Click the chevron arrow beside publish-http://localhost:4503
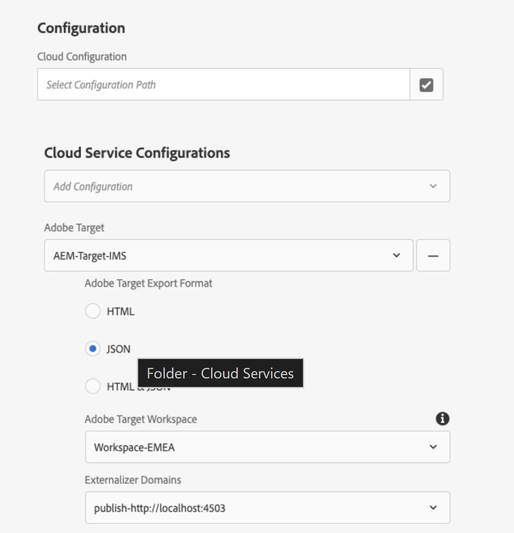The image size is (514, 533). coord(433,508)
